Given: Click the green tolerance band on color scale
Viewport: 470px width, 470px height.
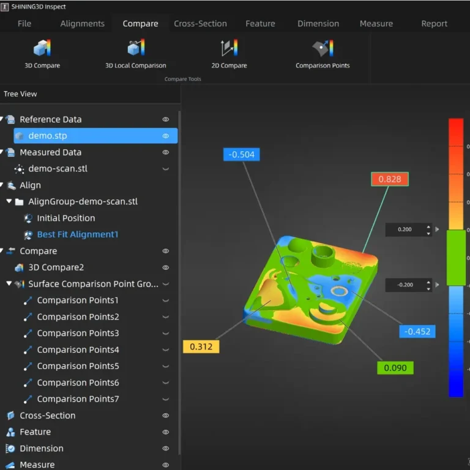Looking at the screenshot, I should pyautogui.click(x=456, y=258).
